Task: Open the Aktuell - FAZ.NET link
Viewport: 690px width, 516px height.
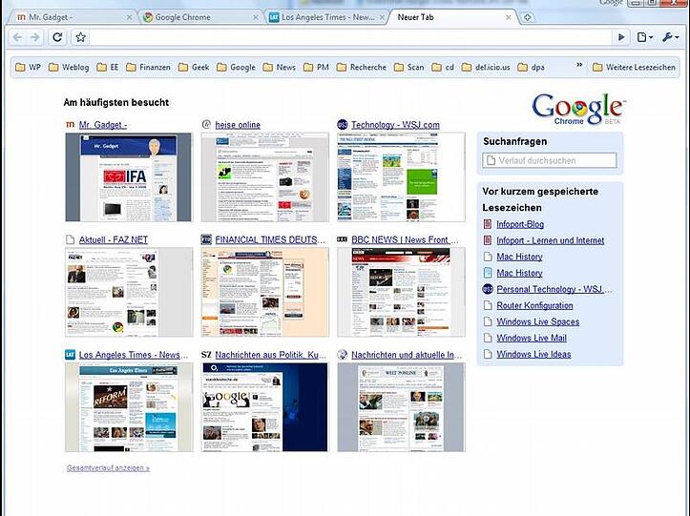Action: [114, 239]
